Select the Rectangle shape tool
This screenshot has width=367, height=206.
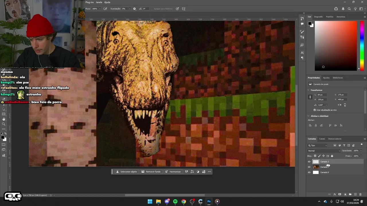pos(4,114)
